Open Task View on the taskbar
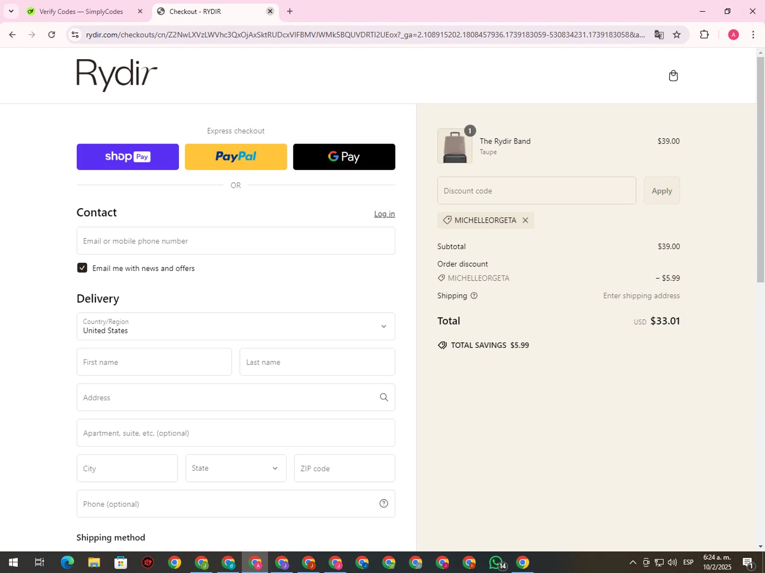This screenshot has height=573, width=765. click(39, 562)
